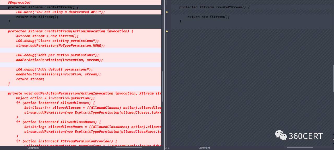The image size is (334, 150).
Task: Click the "1: 1" cursor position indicator
Action: [x=167, y=148]
